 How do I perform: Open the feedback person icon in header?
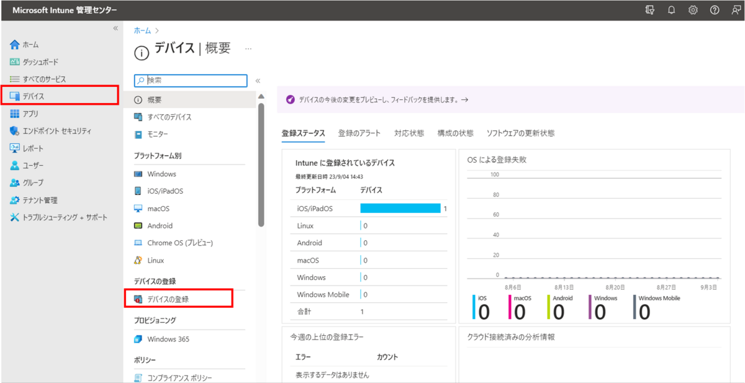coord(736,10)
